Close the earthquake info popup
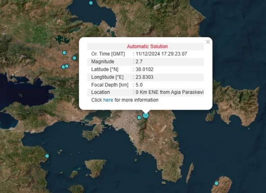Image resolution: width=266 pixels, height=193 pixels. pyautogui.click(x=208, y=42)
